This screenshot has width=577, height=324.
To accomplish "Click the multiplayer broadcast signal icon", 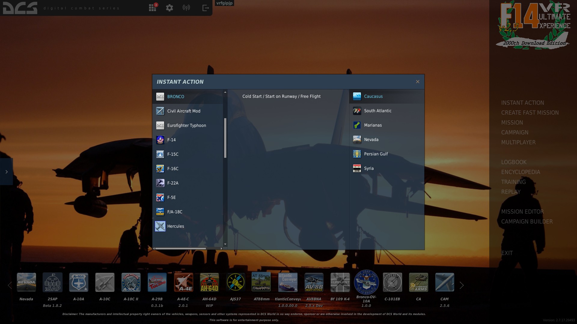I will tap(186, 8).
